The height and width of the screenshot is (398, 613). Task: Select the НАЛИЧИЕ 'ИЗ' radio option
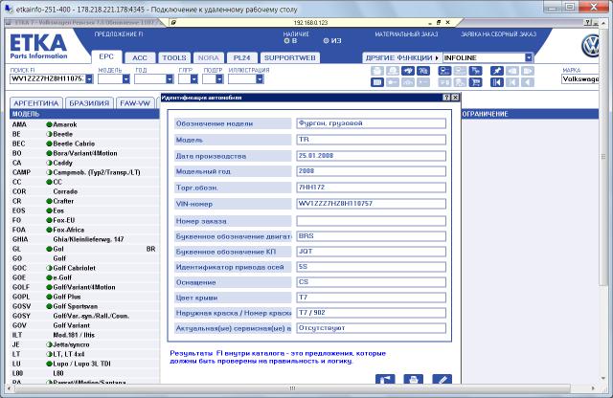[326, 40]
